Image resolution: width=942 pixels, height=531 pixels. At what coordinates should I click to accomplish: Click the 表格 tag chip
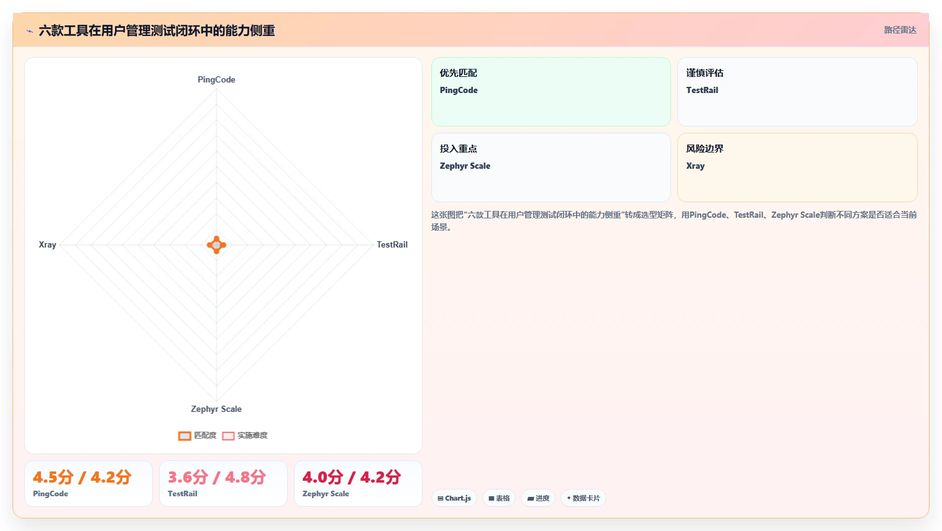499,498
